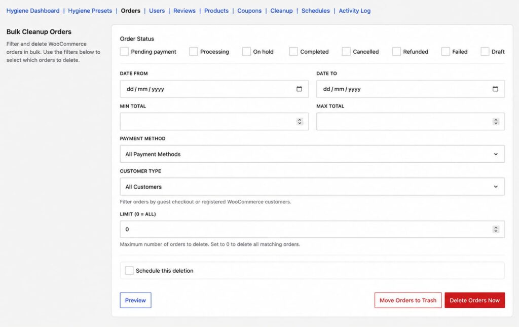Check the Processing status checkbox
The width and height of the screenshot is (519, 327).
193,52
